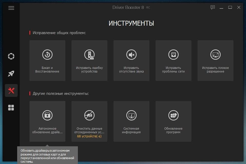Click the 'Driver Booster 8' title text

pyautogui.click(x=128, y=7)
